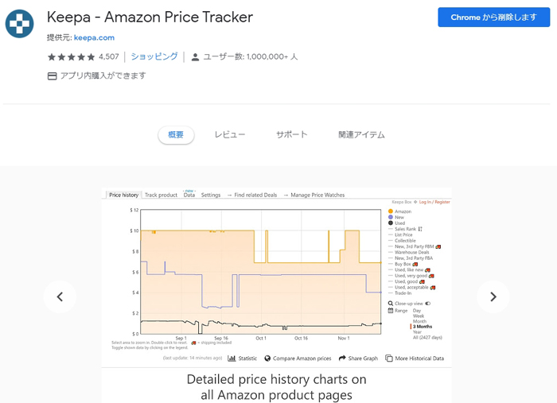Toggle the Amazon orange legend dot

coord(391,211)
